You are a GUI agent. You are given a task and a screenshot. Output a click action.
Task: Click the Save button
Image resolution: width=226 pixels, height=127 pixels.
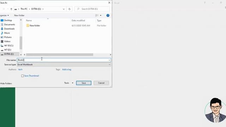84,83
